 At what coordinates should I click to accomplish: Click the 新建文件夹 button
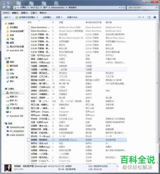(72, 17)
